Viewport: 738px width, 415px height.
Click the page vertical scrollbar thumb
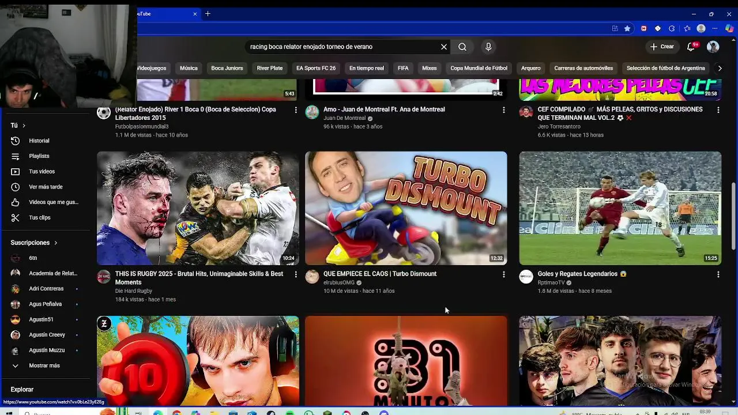(x=733, y=216)
